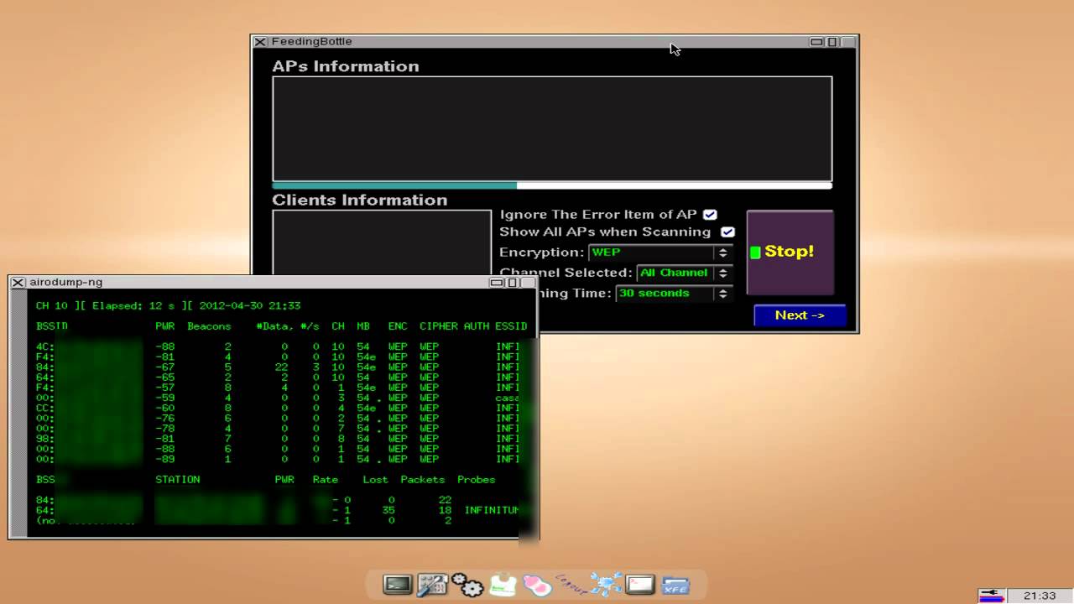1074x604 pixels.
Task: Launch the calculator-and-screwdriver dock icon
Action: coord(432,585)
